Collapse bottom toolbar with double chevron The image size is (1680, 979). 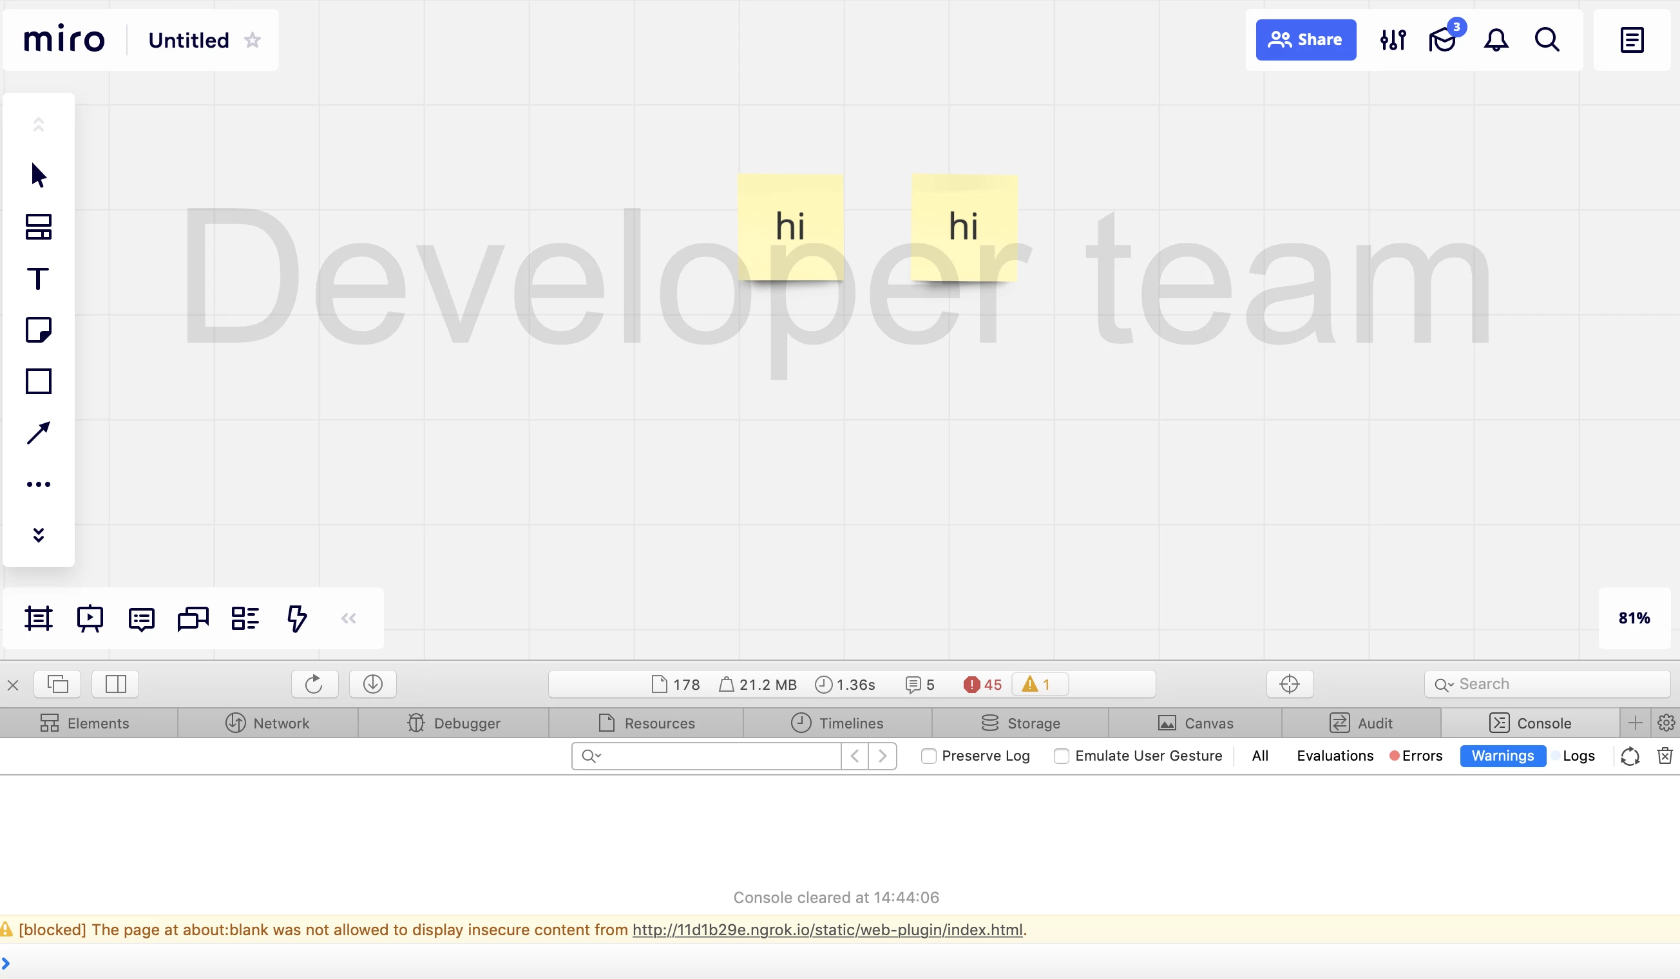click(x=348, y=618)
